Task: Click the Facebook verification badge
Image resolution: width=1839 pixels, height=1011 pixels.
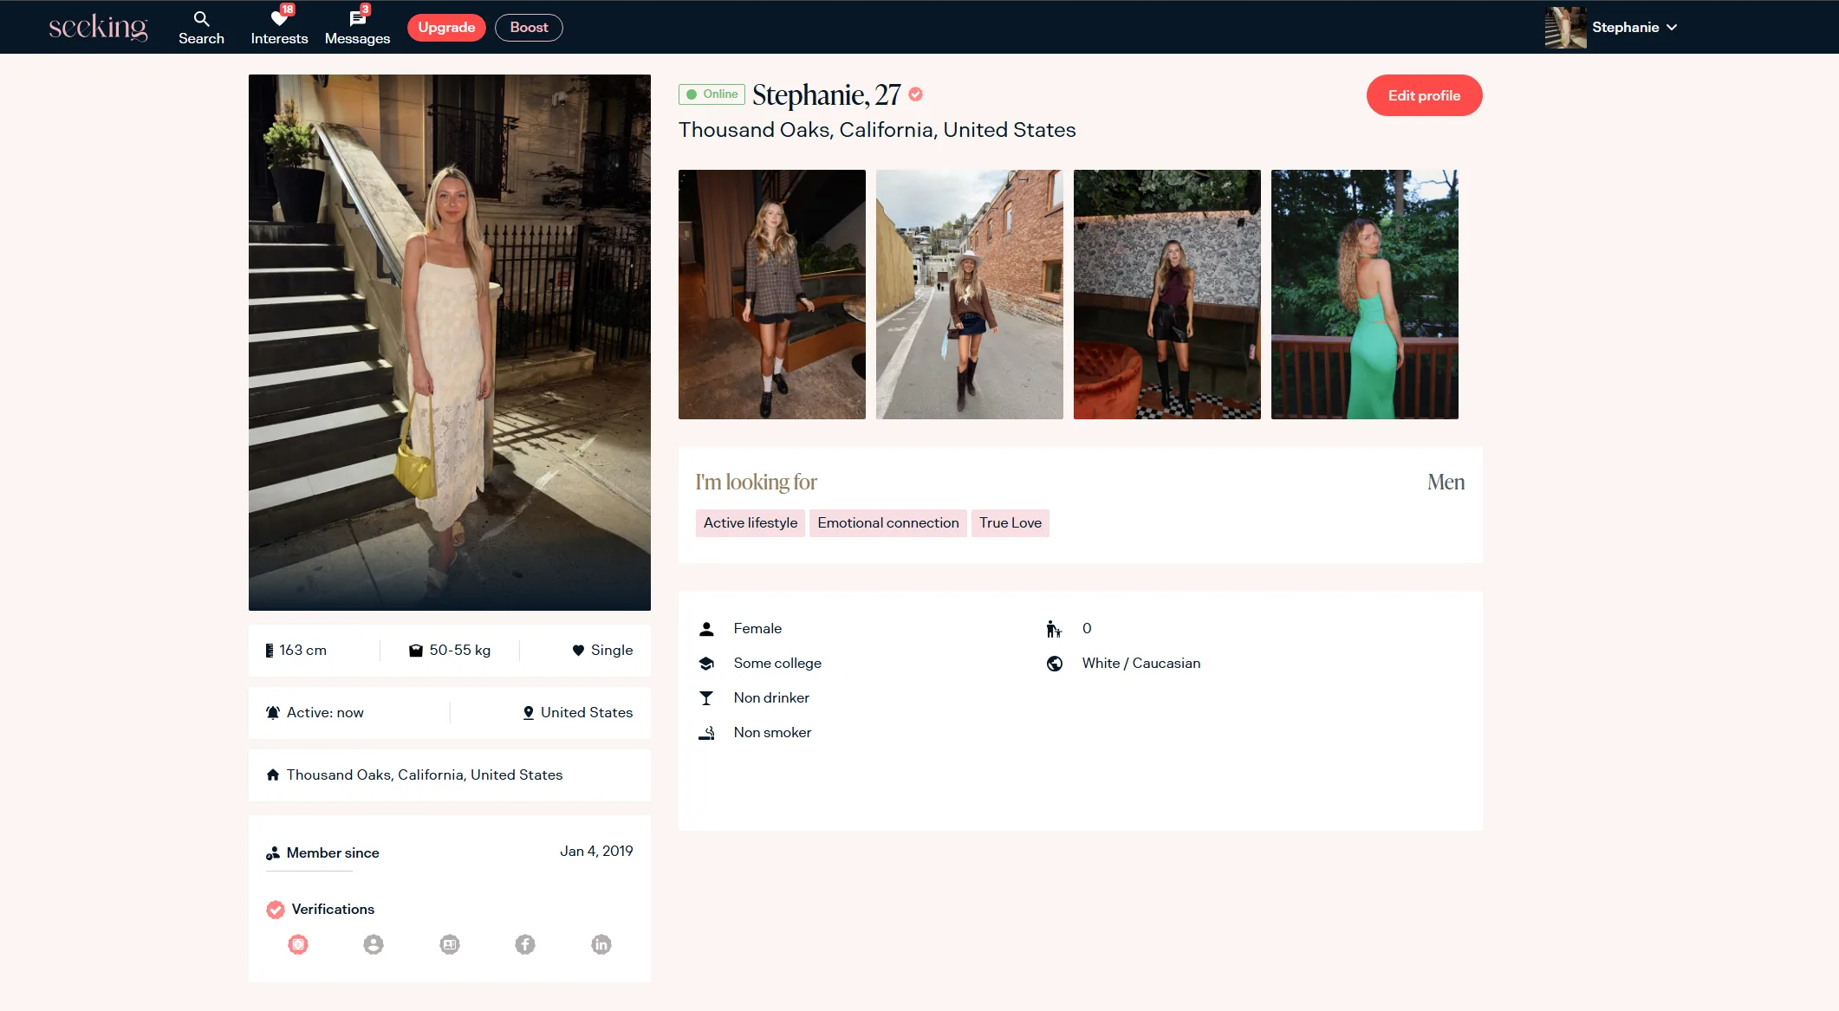Action: [x=525, y=944]
